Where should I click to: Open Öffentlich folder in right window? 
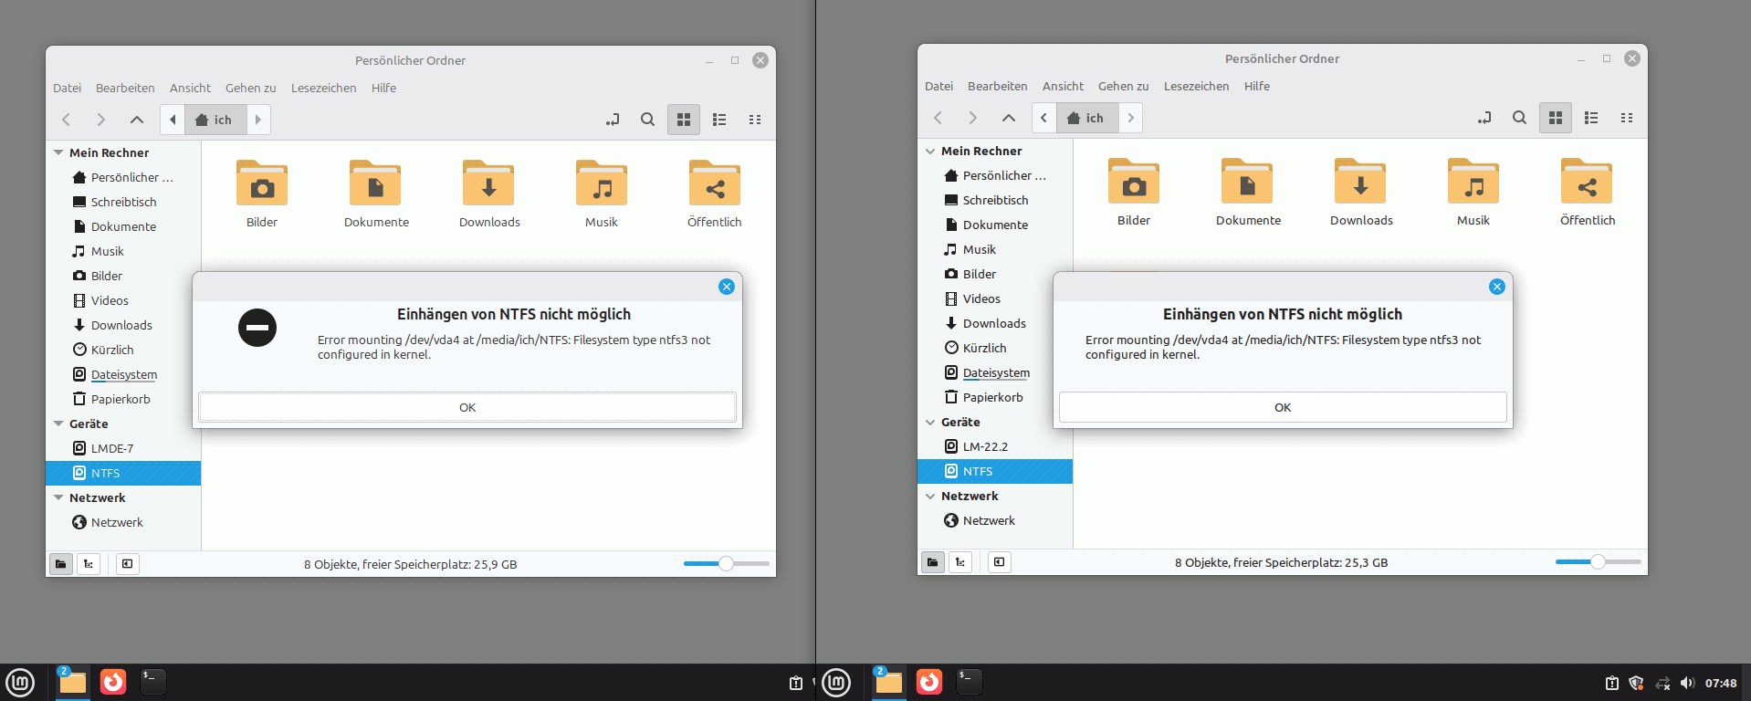(1588, 191)
